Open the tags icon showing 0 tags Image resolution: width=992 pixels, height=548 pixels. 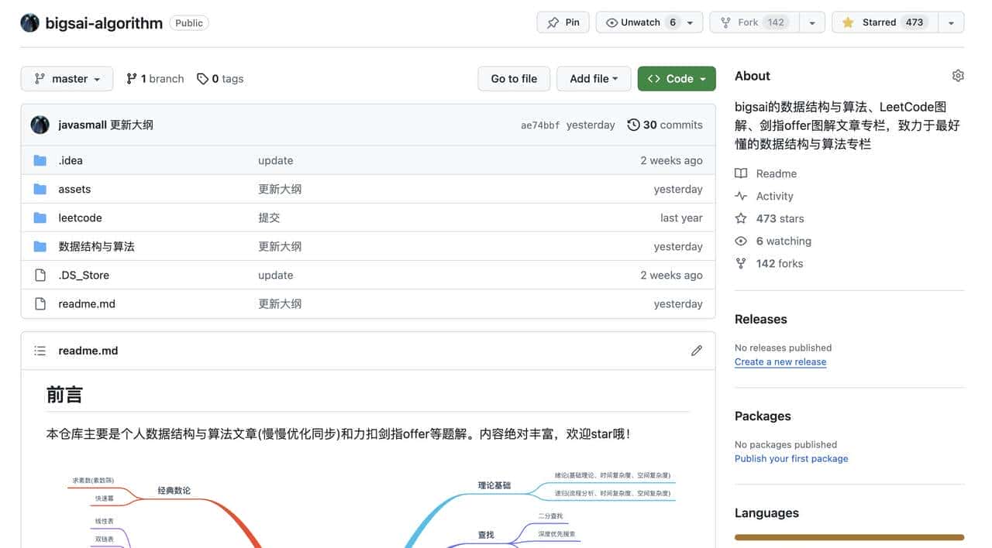202,79
